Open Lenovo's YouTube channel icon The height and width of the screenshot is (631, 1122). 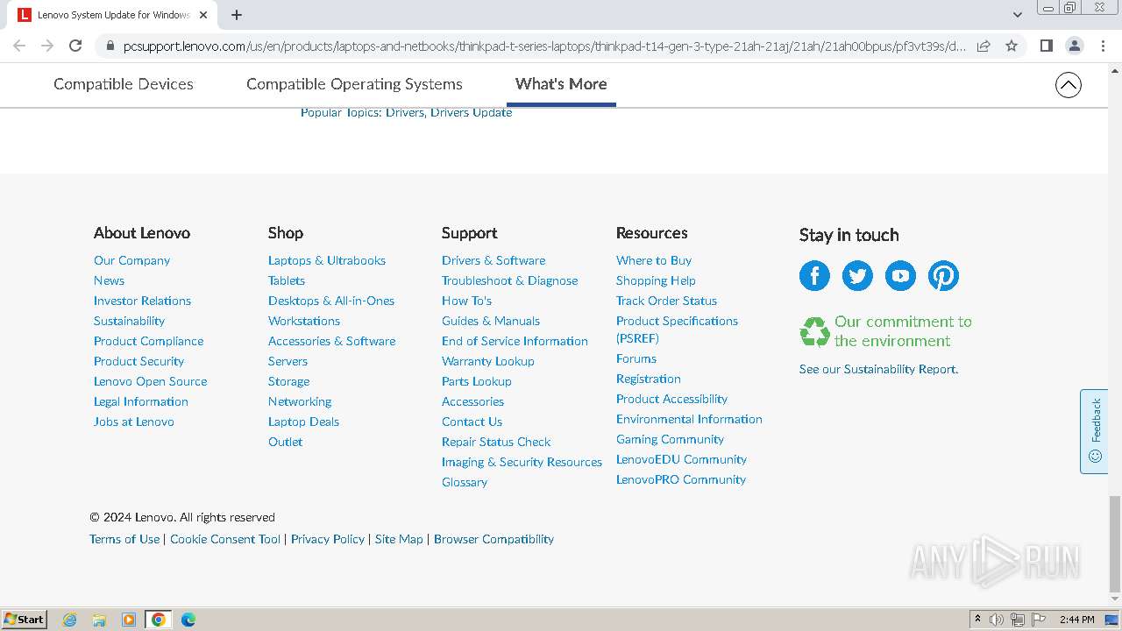(x=900, y=276)
